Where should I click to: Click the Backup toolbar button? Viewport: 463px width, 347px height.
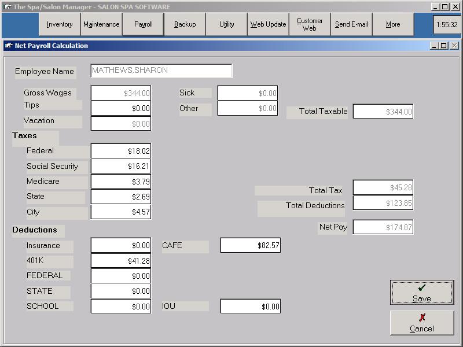pos(185,24)
